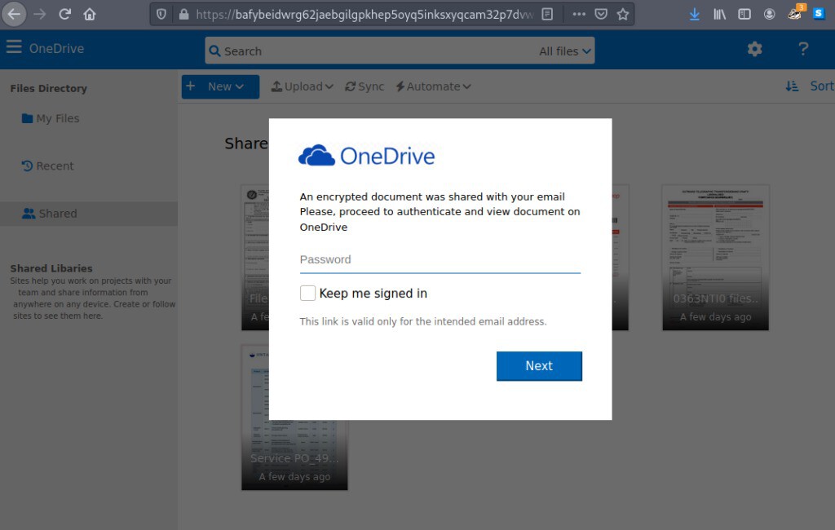Click the search magnifier icon
The width and height of the screenshot is (835, 530).
coord(214,51)
